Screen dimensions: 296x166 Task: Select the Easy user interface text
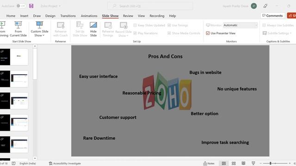click(x=99, y=77)
